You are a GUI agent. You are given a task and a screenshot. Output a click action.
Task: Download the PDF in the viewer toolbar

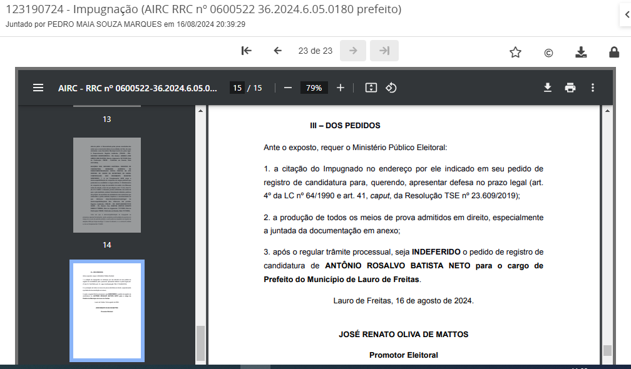click(x=547, y=88)
